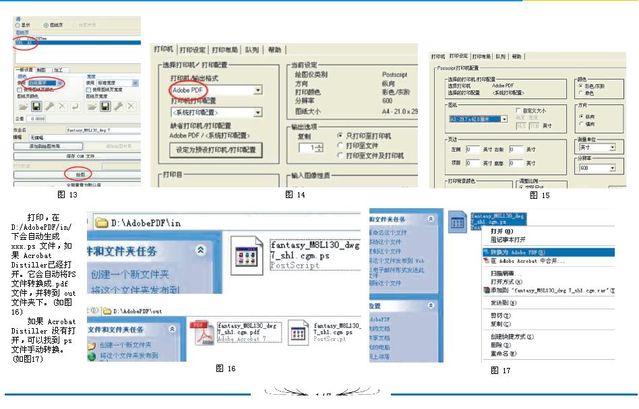
Task: Choose 打开方式 from context menu
Action: point(507,282)
